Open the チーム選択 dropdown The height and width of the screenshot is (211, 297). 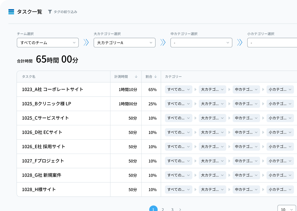tap(48, 42)
